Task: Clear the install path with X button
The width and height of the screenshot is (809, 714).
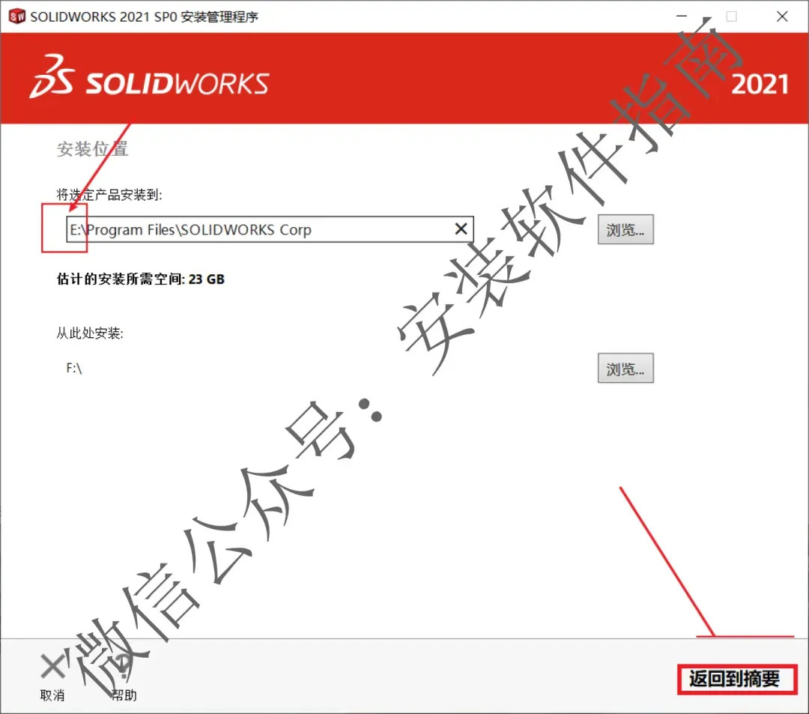Action: click(x=461, y=229)
